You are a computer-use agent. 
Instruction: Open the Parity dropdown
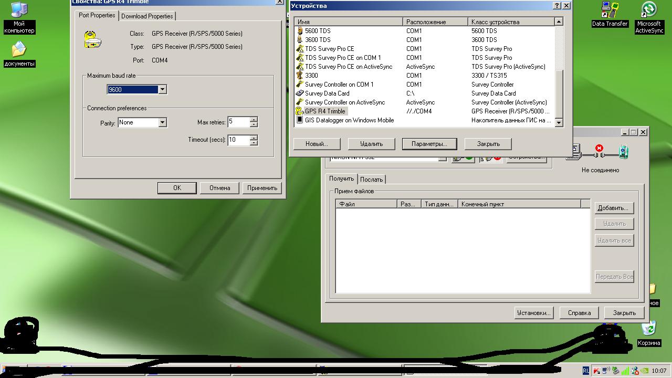click(162, 122)
